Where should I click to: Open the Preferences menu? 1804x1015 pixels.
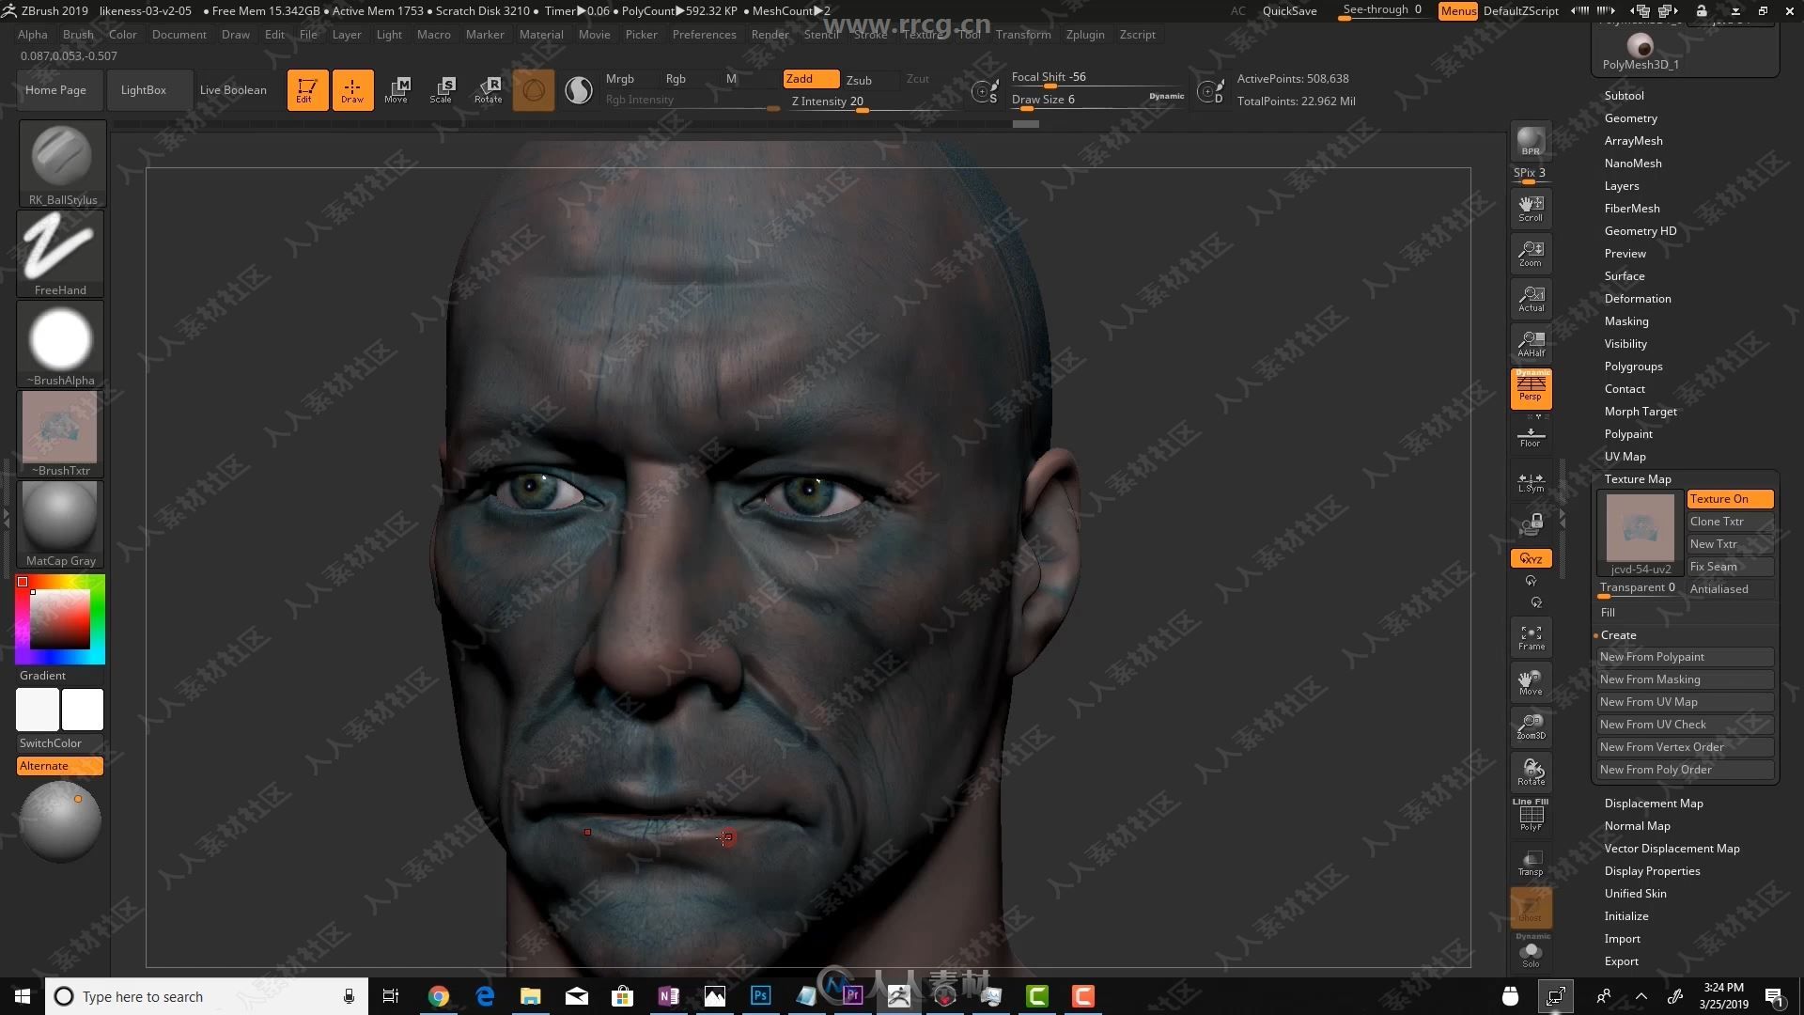tap(704, 34)
